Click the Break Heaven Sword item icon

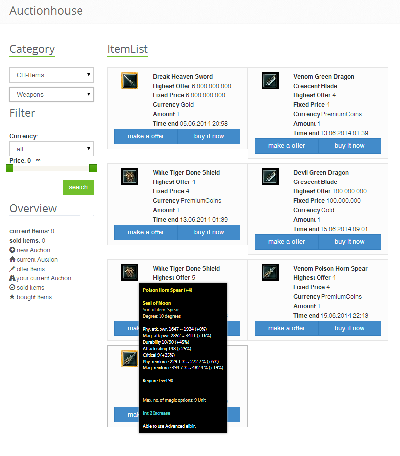coord(130,81)
